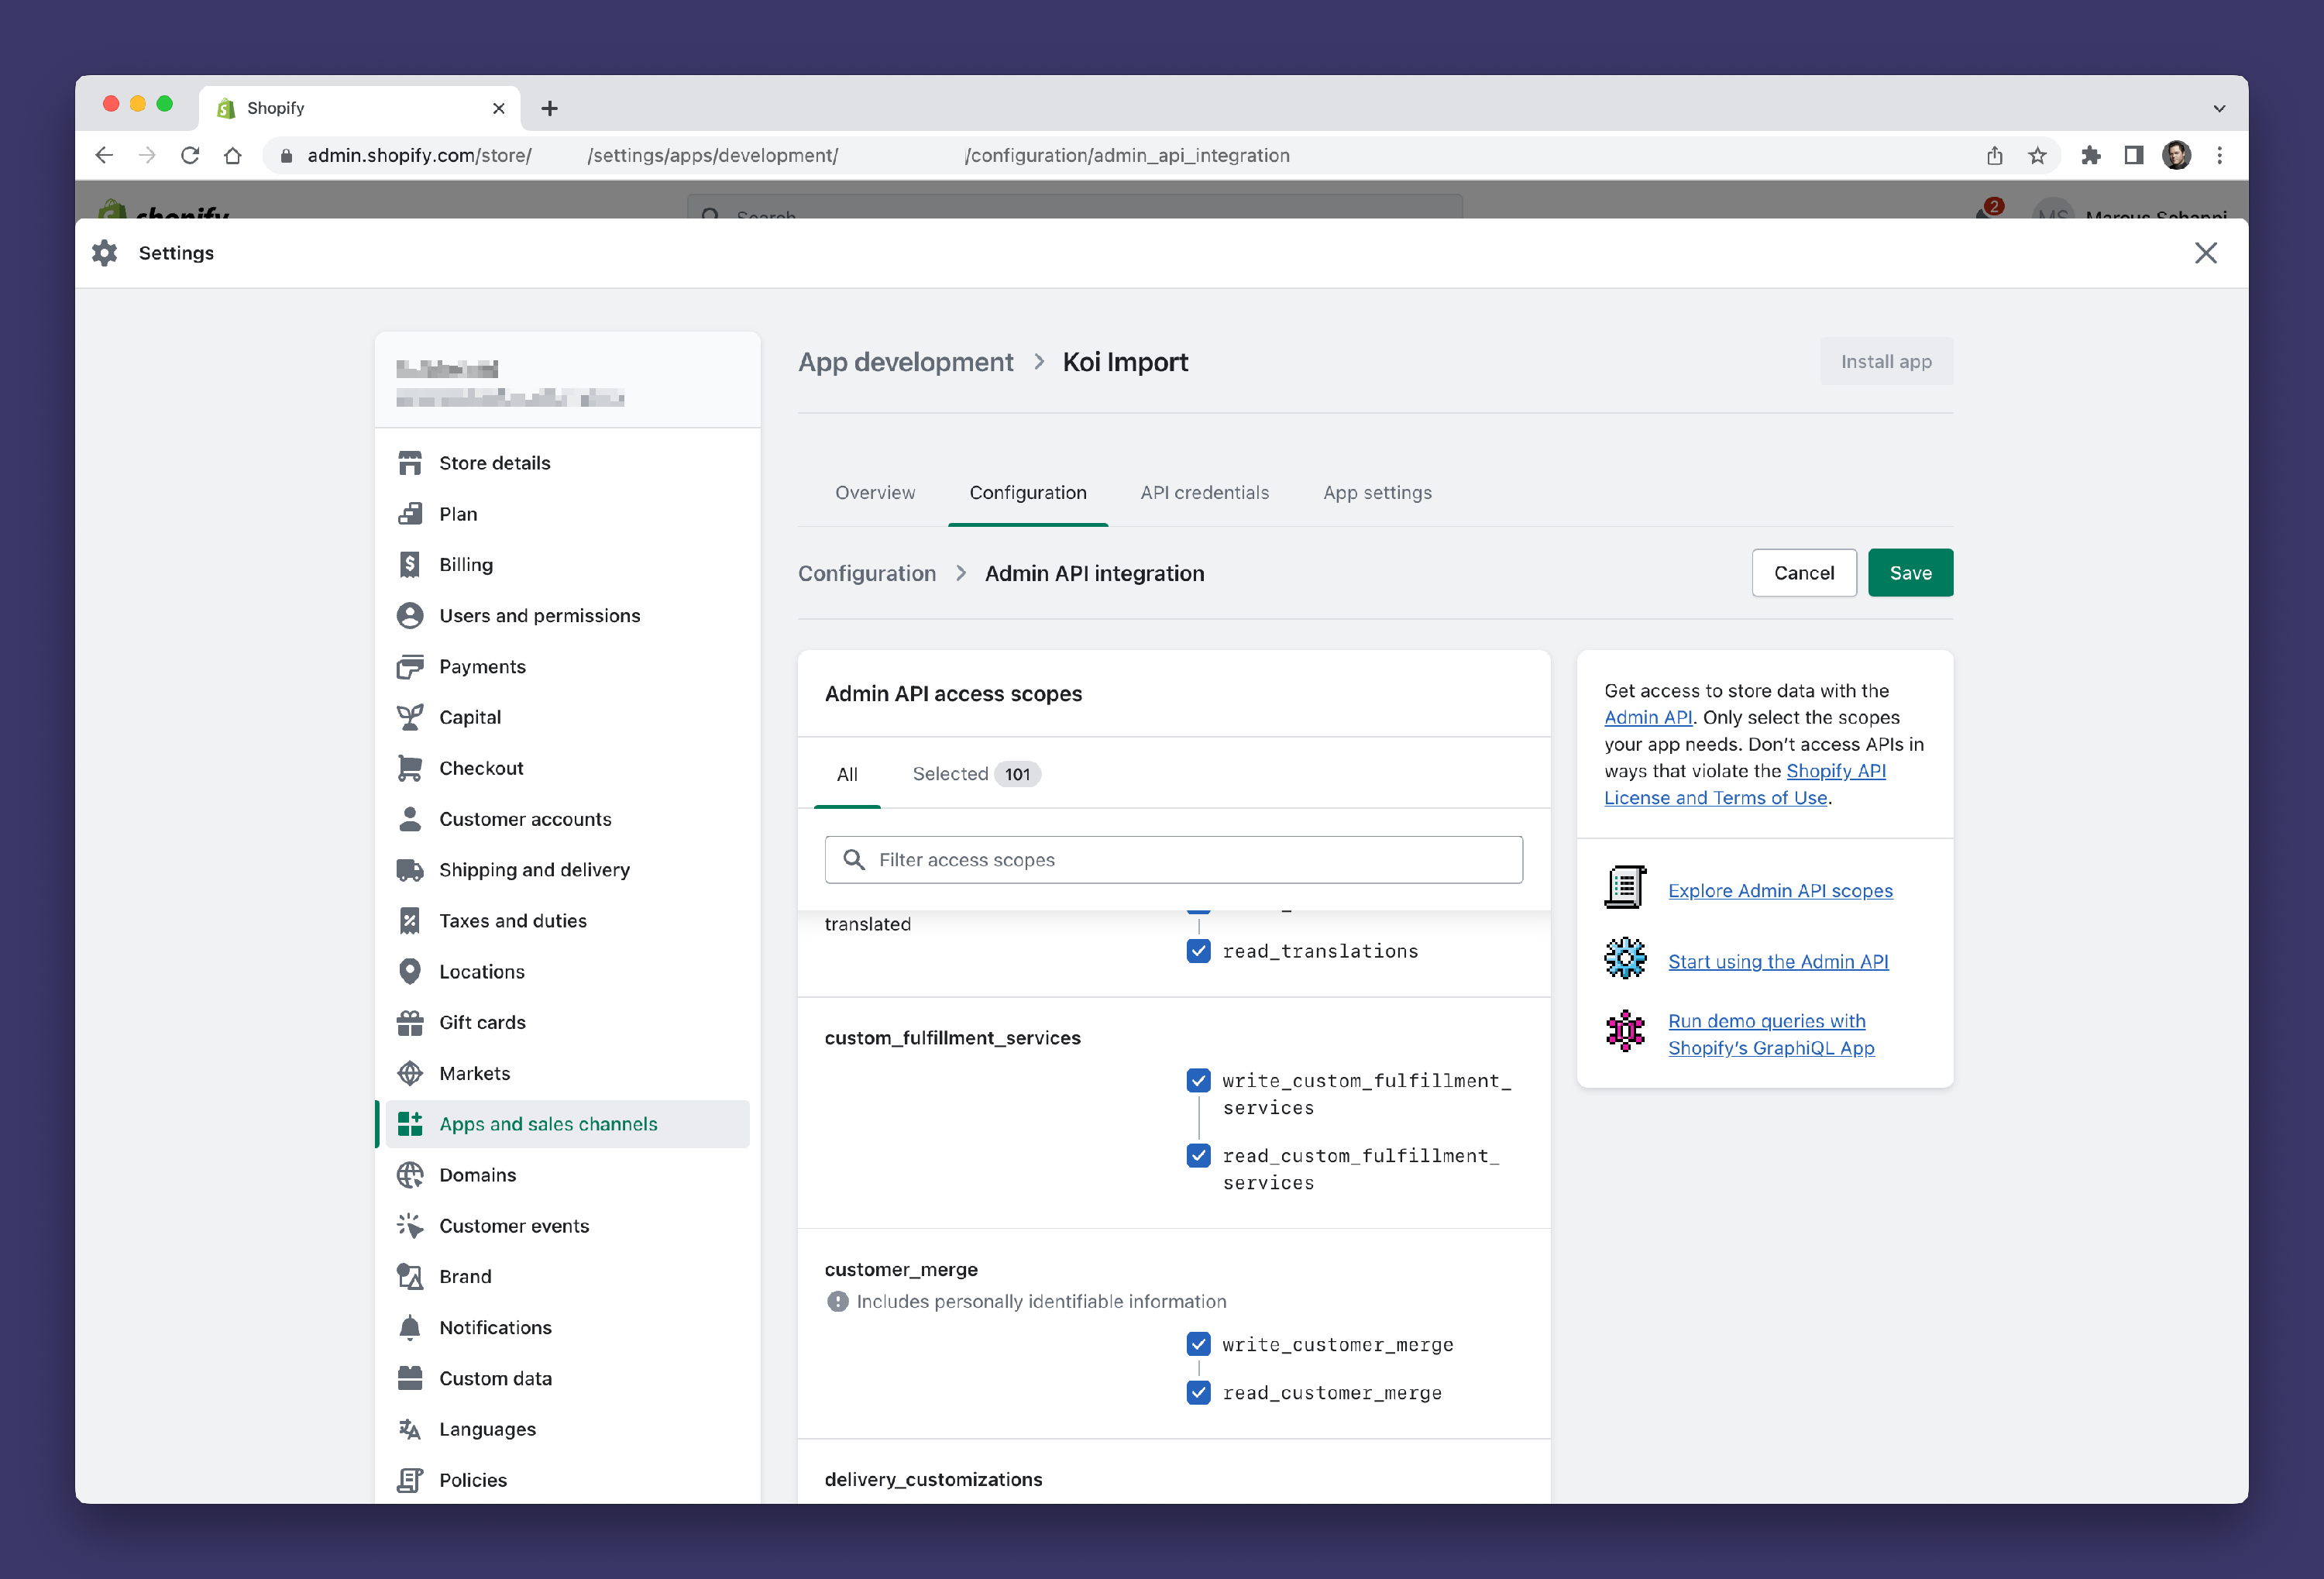Go to the App development breadcrumb
This screenshot has height=1579, width=2324.
coord(905,362)
